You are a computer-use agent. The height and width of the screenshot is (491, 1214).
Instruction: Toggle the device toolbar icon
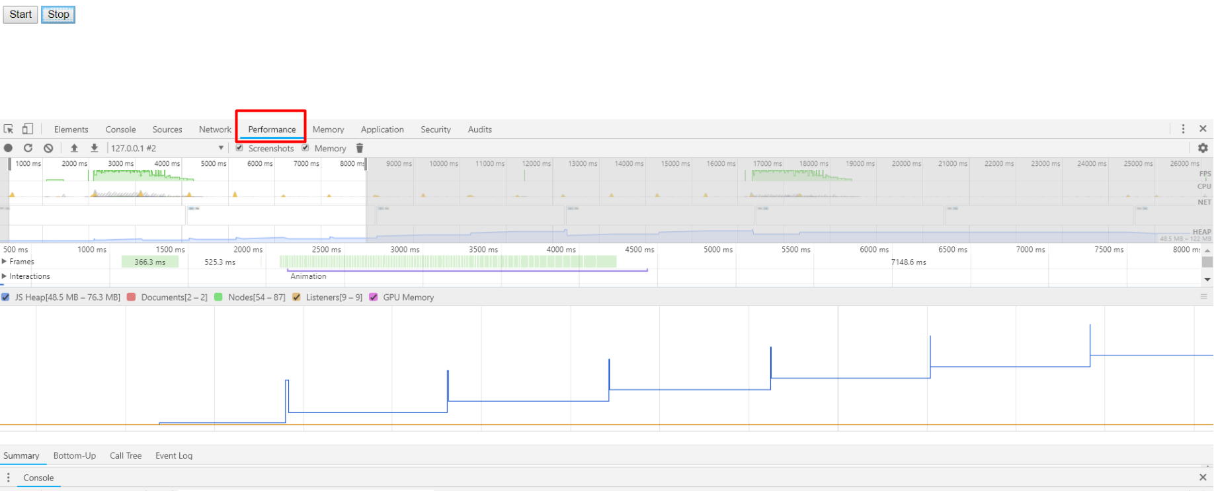[28, 129]
